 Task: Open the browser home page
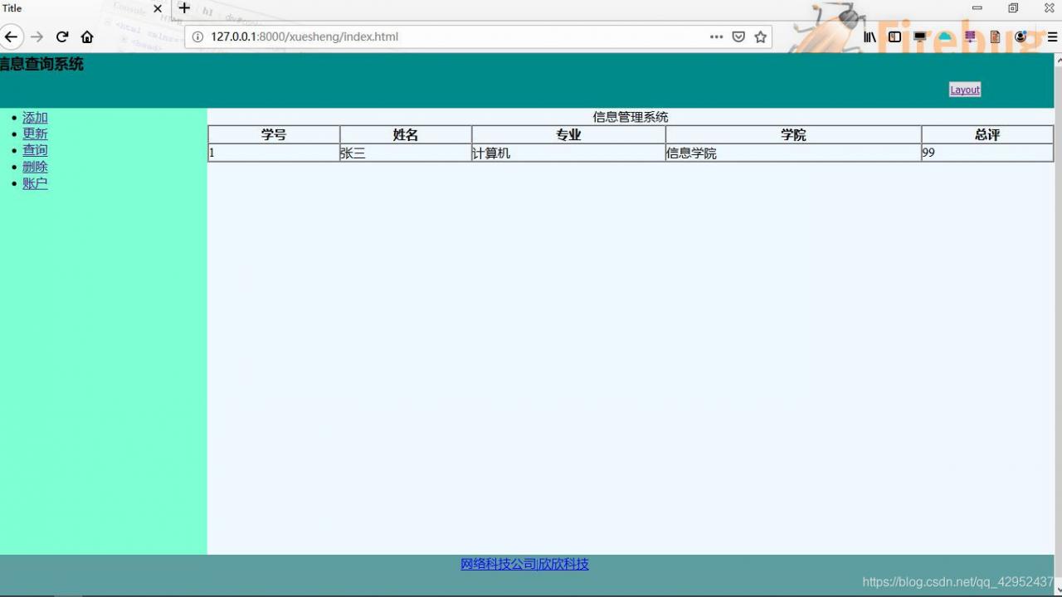(87, 36)
